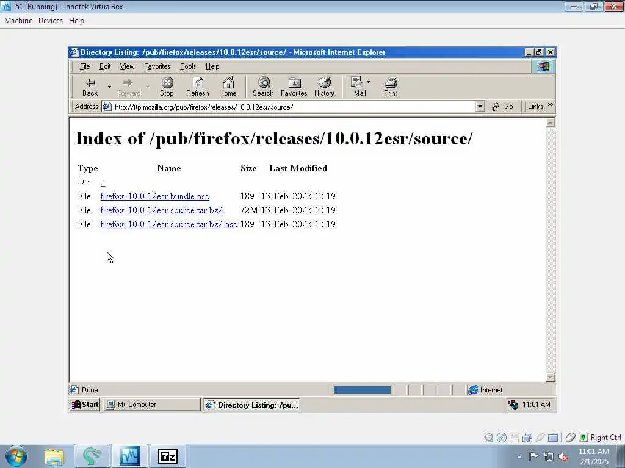Expand the Links toolbar chevron
Viewport: 625px width, 468px height.
[551, 105]
